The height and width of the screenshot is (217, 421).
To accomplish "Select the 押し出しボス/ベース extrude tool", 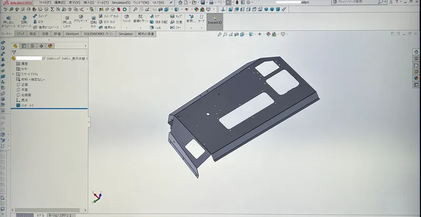I will (8, 22).
